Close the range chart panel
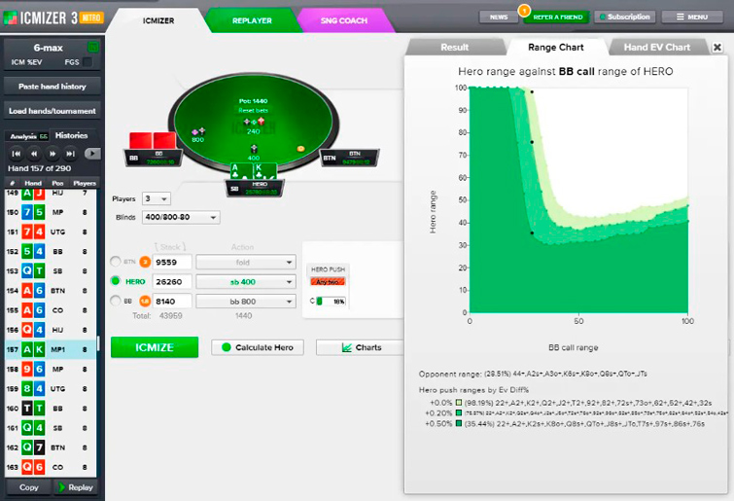 pos(717,48)
